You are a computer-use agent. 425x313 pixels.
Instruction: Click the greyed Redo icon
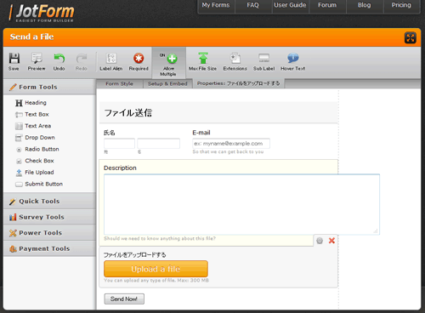click(82, 61)
